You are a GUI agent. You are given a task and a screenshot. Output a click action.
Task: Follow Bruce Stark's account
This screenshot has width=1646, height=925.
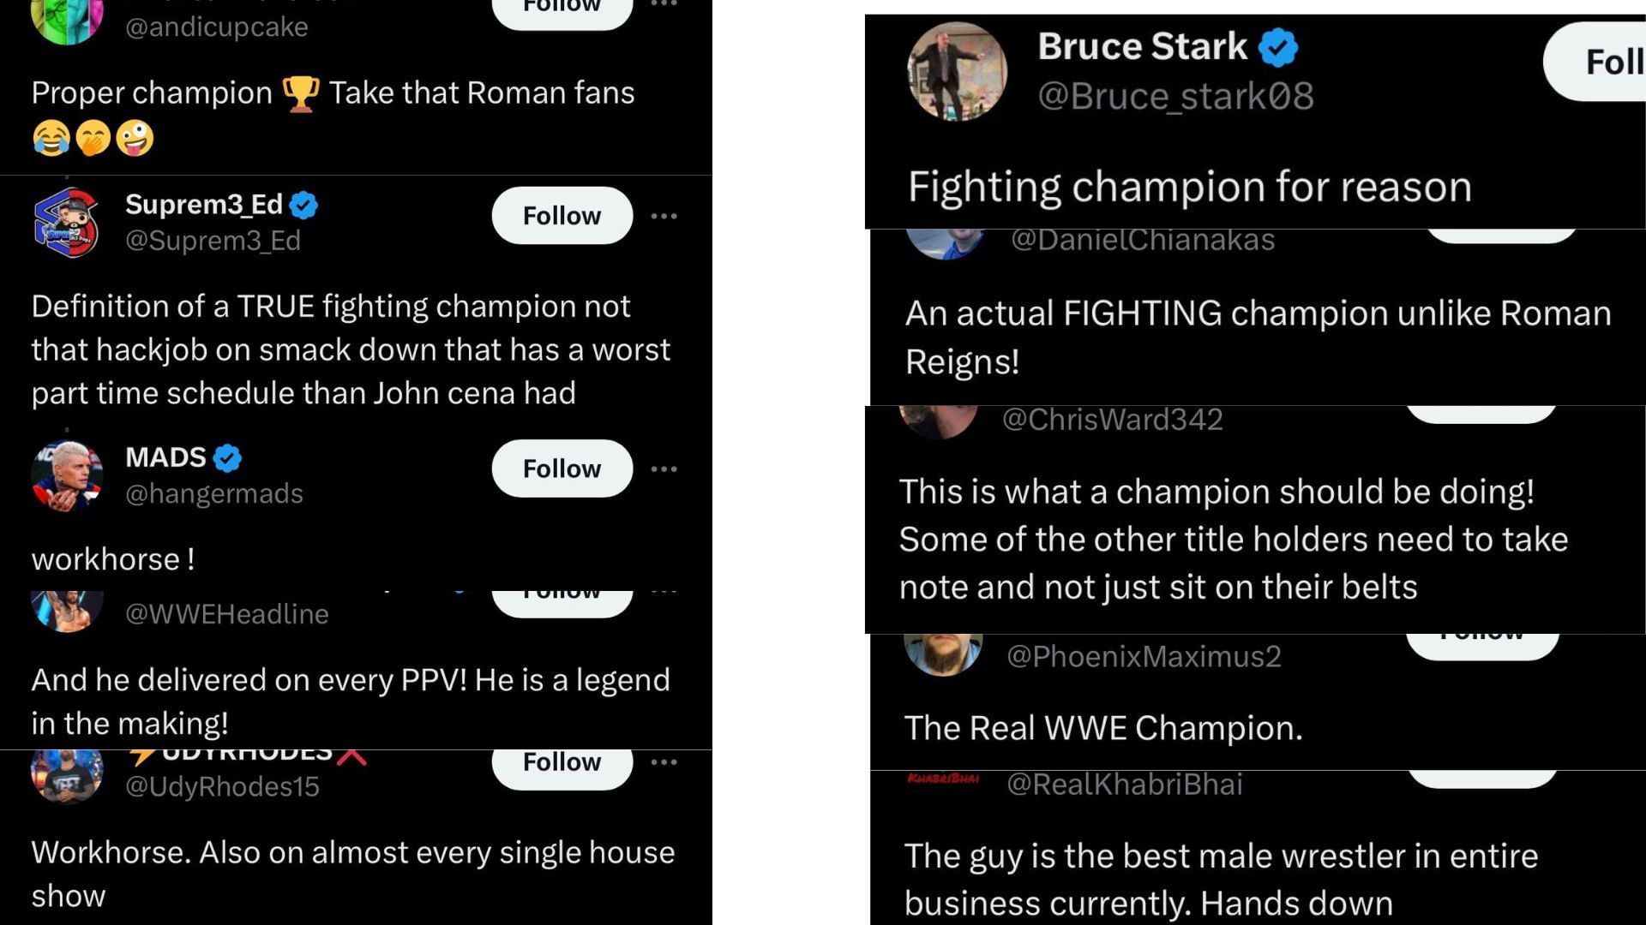pyautogui.click(x=1601, y=62)
